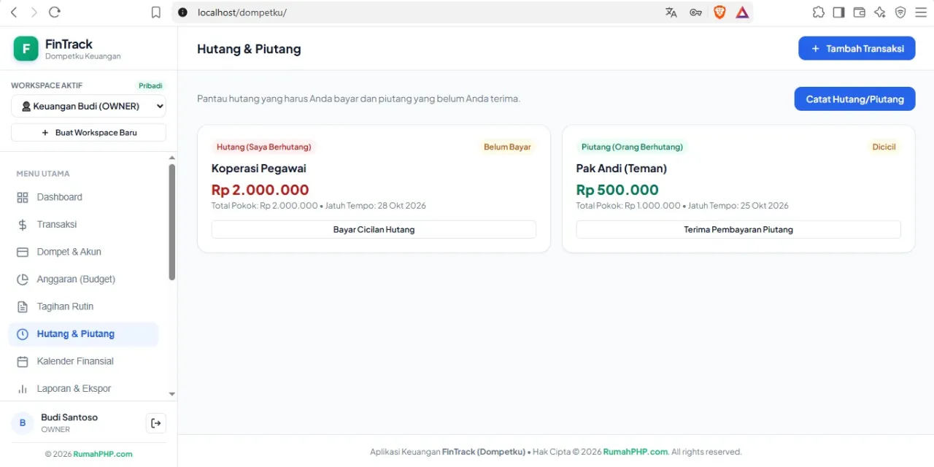Viewport: 934px width, 467px height.
Task: Open Kalender Finansial from the sidebar
Action: click(x=83, y=361)
